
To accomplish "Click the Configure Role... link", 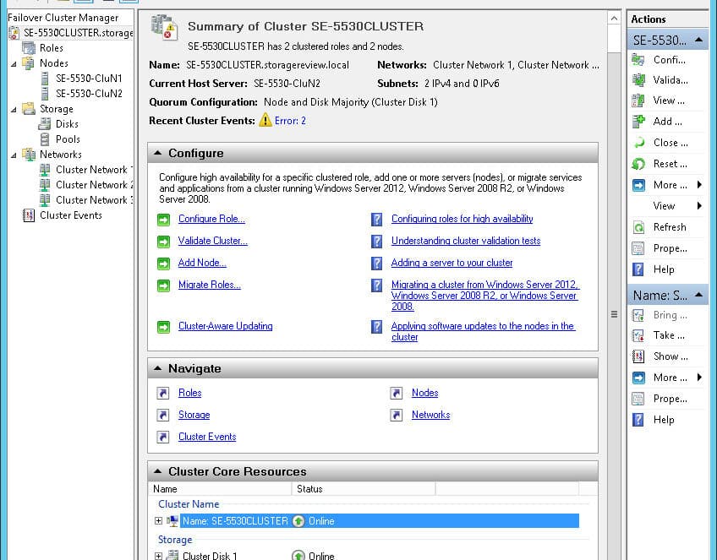I will pos(211,219).
